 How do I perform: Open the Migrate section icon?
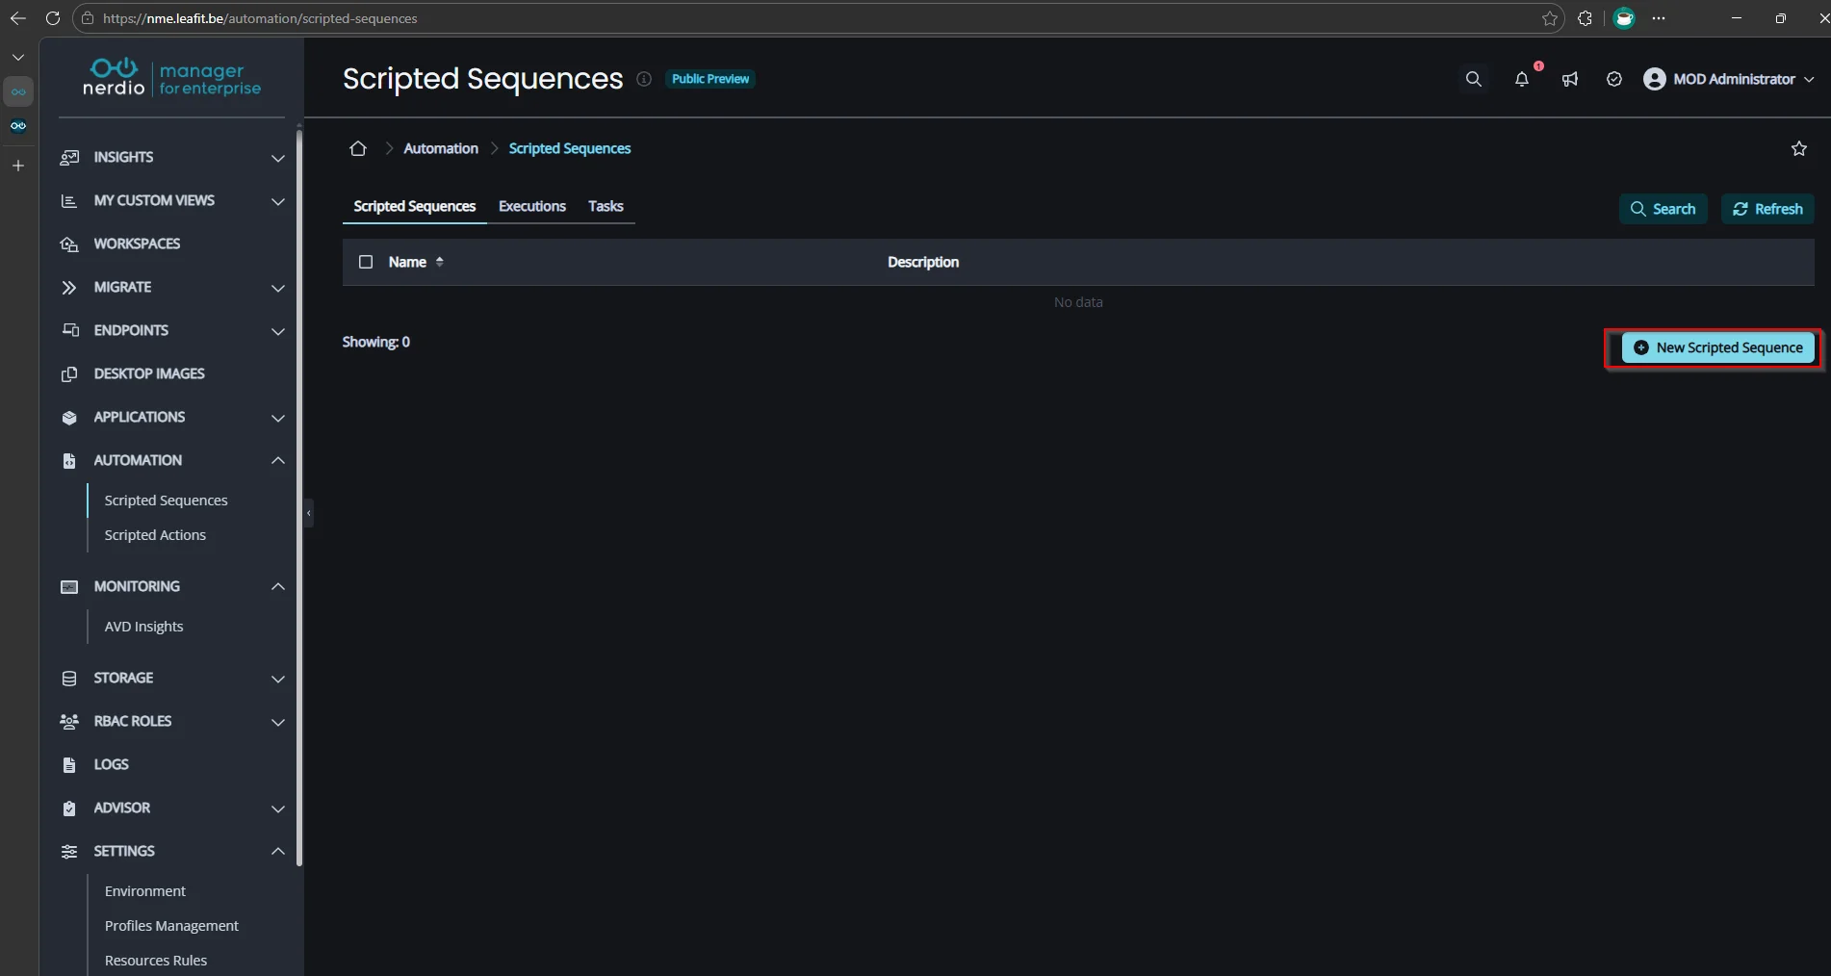pos(69,287)
